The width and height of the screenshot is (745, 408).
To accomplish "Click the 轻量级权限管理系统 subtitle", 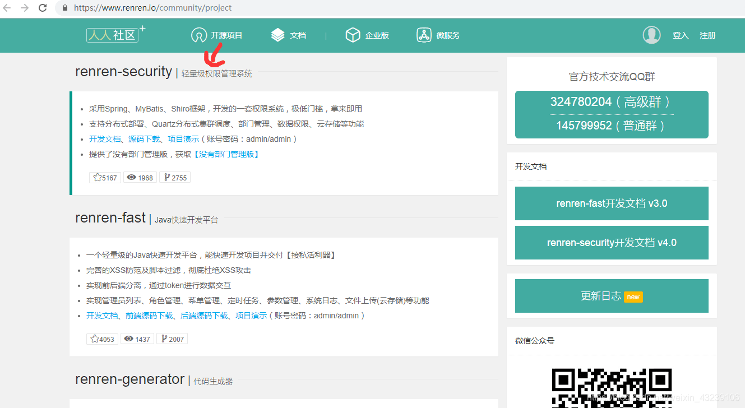I will tap(217, 73).
